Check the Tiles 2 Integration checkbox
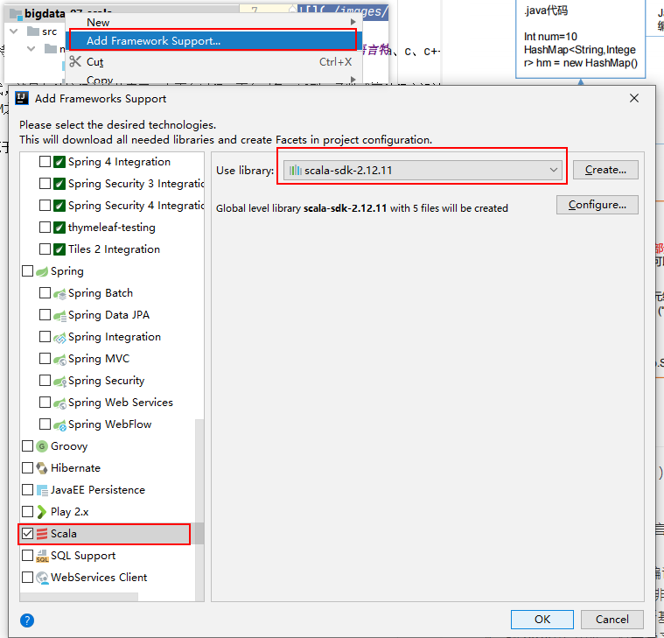The width and height of the screenshot is (664, 638). (45, 249)
